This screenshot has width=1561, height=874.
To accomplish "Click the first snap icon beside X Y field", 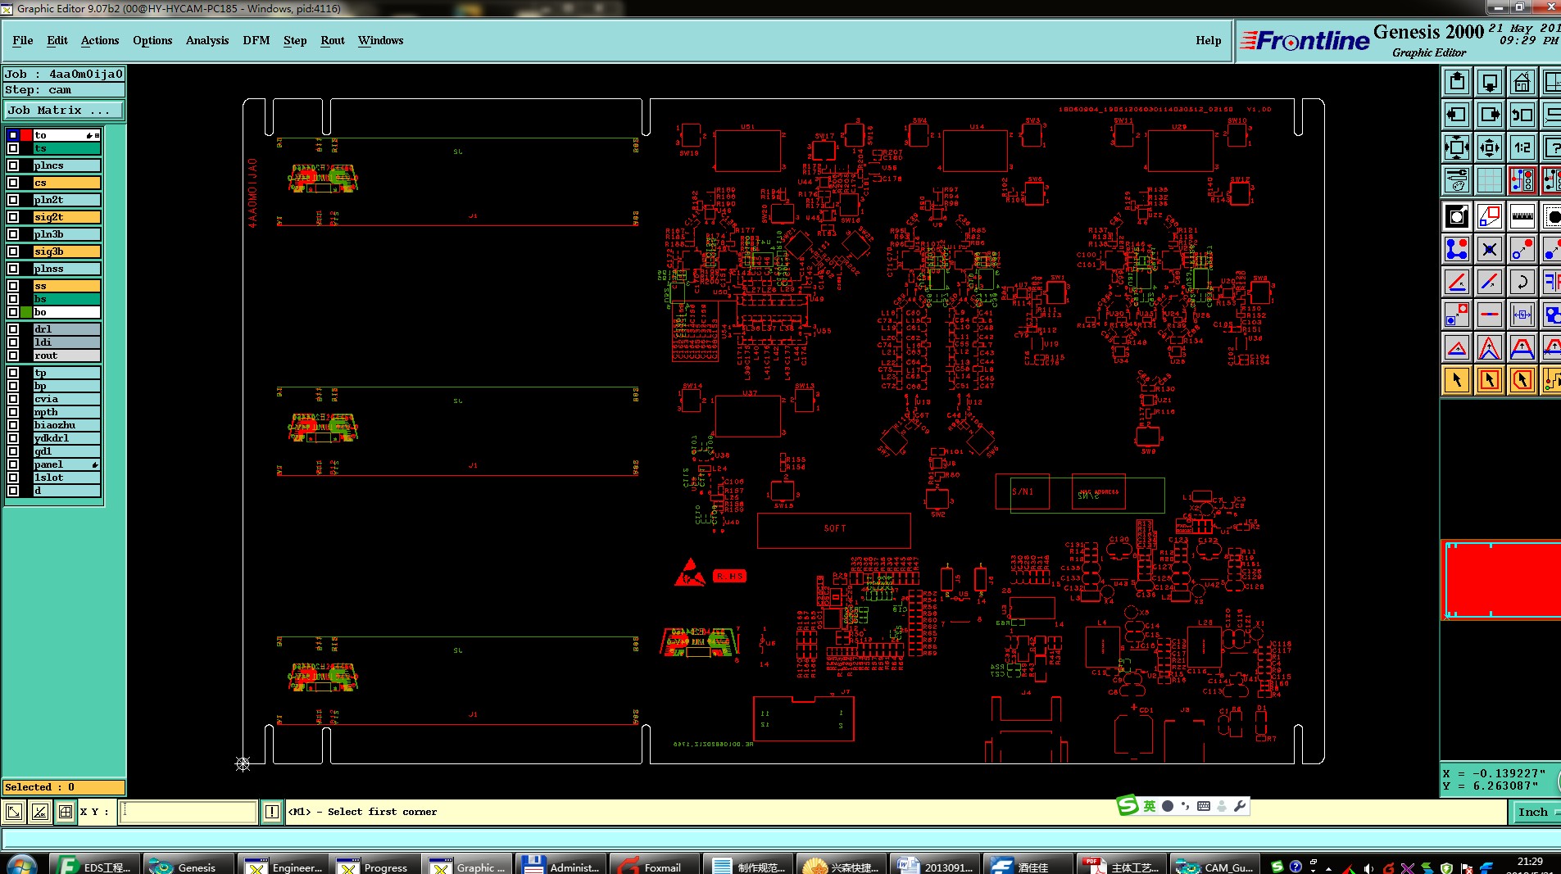I will pos(14,812).
